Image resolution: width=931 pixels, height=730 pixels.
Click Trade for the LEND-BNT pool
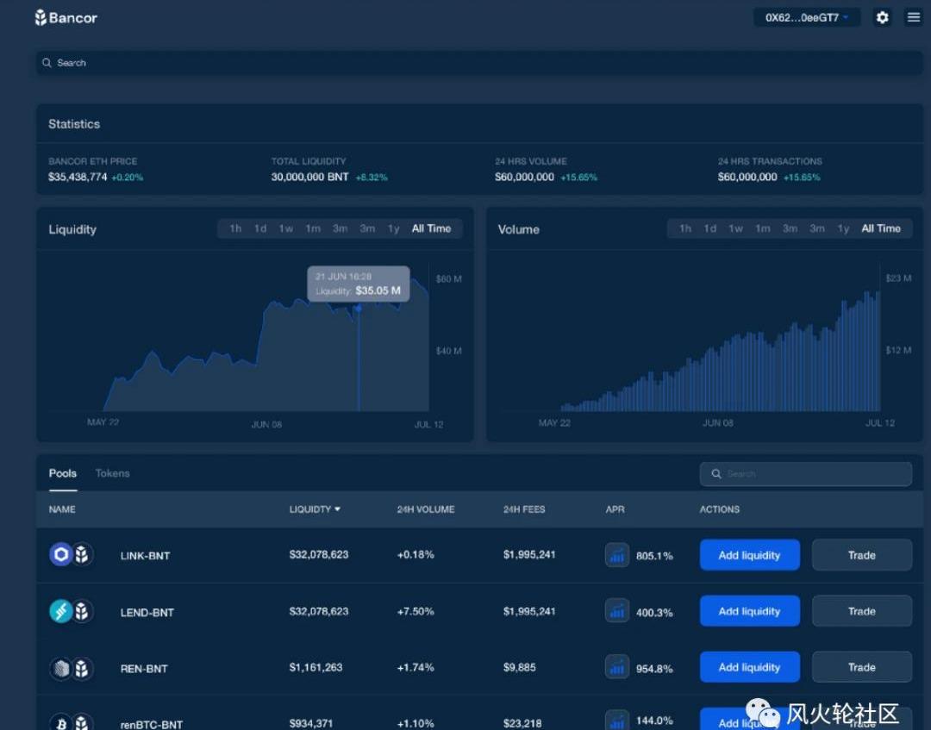coord(861,611)
